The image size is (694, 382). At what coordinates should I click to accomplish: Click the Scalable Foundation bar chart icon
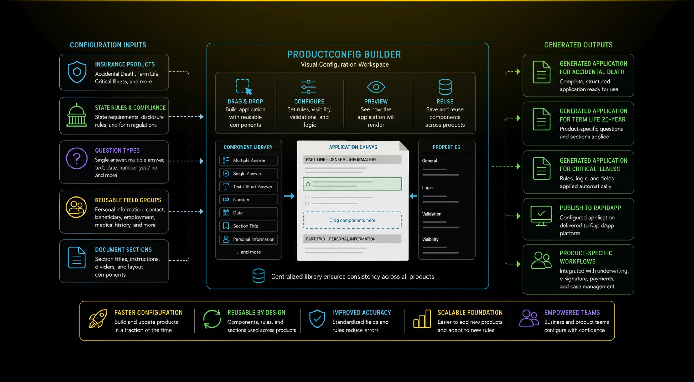point(422,319)
